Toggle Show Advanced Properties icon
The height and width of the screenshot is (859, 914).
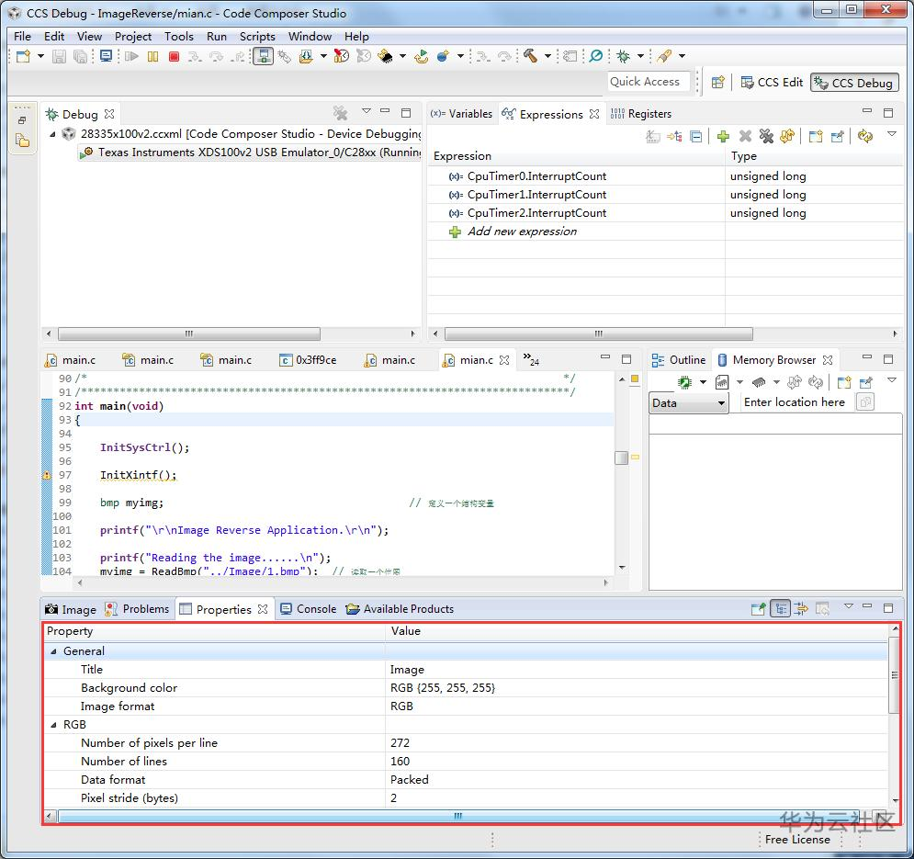801,609
